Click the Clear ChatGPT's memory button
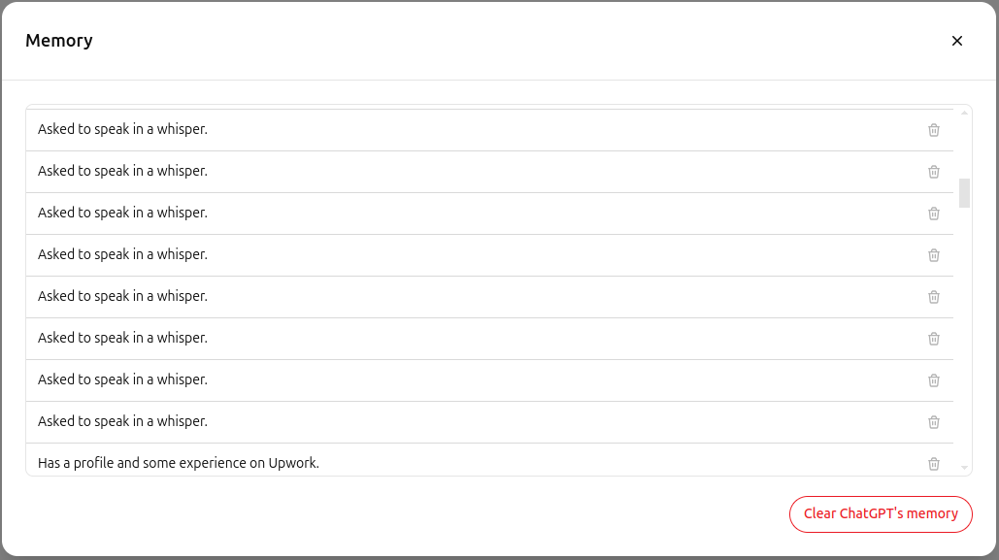 [880, 513]
